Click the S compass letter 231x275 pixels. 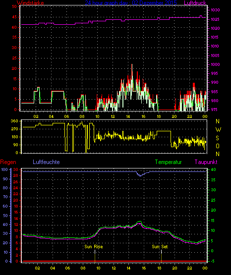pyautogui.click(x=217, y=138)
